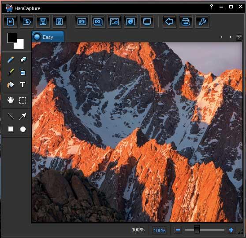Image resolution: width=246 pixels, height=238 pixels.
Task: Select the filled square shape tool
Action: [11, 129]
